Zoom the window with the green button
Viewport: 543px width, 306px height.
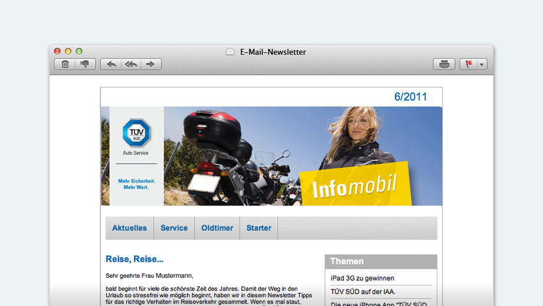coord(79,51)
